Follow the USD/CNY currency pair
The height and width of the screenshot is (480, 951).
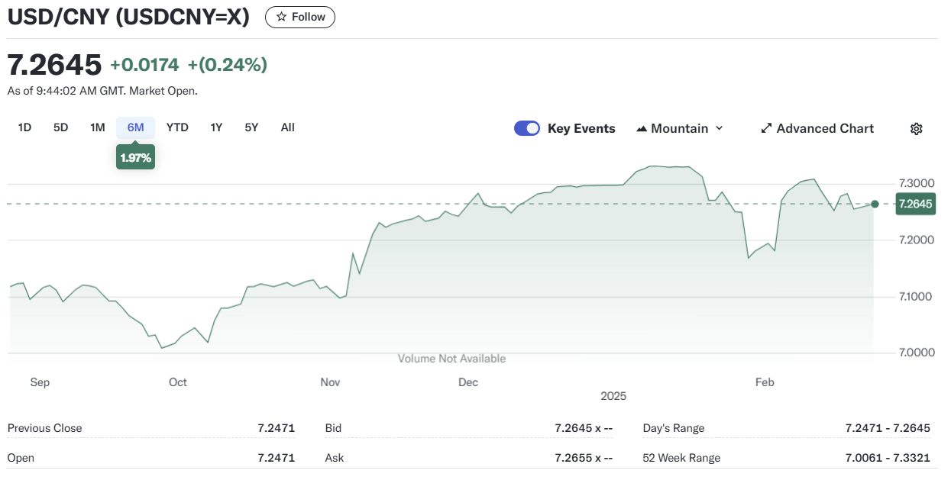300,17
